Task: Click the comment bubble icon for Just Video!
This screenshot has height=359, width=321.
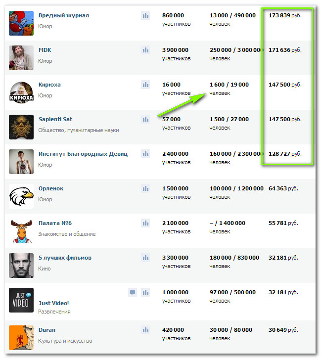Action: pyautogui.click(x=133, y=292)
